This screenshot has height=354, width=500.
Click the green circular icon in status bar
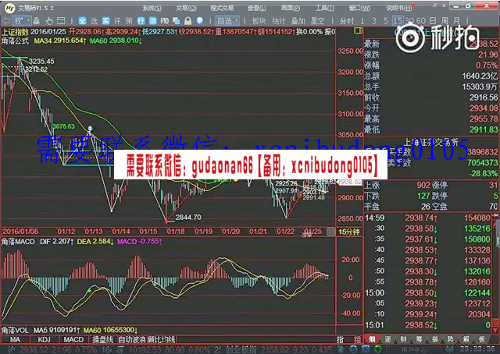point(378,349)
